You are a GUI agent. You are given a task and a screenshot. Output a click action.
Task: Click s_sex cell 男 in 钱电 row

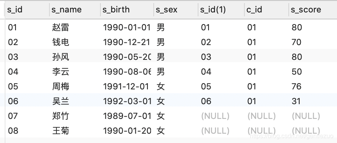161,42
